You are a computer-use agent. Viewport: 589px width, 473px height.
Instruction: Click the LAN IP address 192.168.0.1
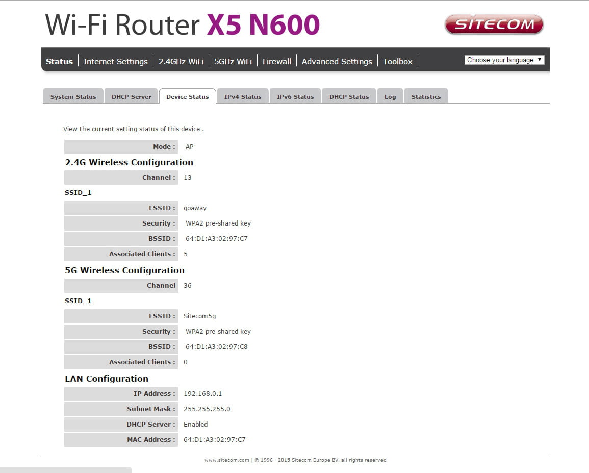point(203,394)
